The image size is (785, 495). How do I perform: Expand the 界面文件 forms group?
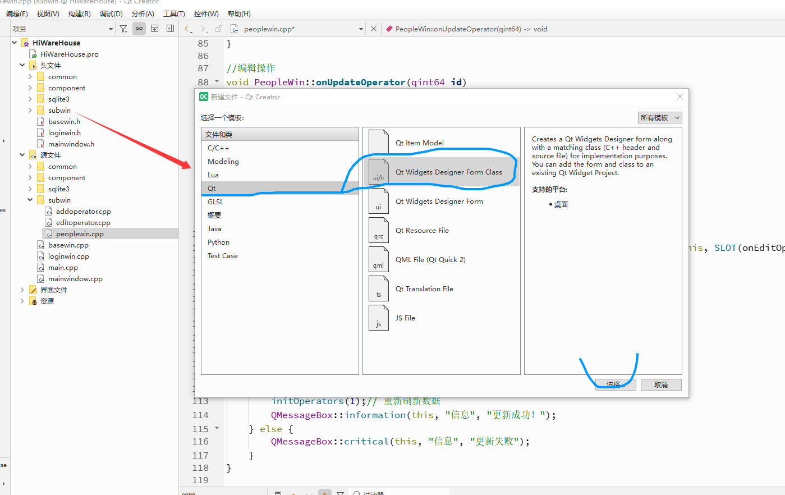tap(22, 290)
